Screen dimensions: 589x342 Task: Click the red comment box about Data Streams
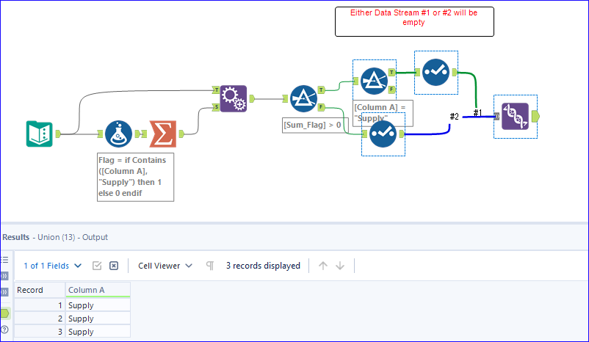click(414, 21)
